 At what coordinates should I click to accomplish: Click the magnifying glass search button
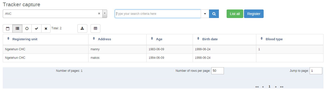point(214,14)
